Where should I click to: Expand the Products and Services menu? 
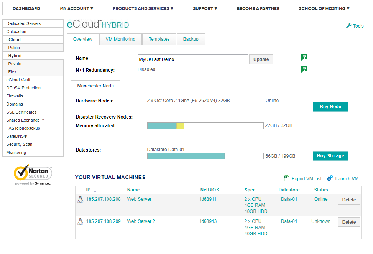coord(143,8)
